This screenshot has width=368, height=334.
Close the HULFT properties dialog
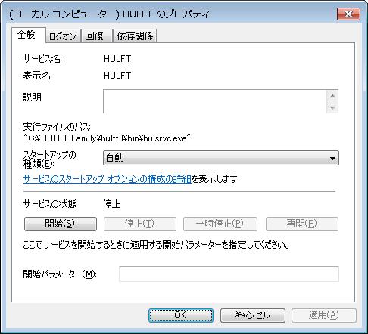(348, 14)
